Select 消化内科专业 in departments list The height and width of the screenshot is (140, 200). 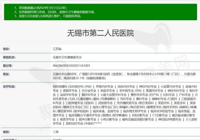tap(126, 87)
